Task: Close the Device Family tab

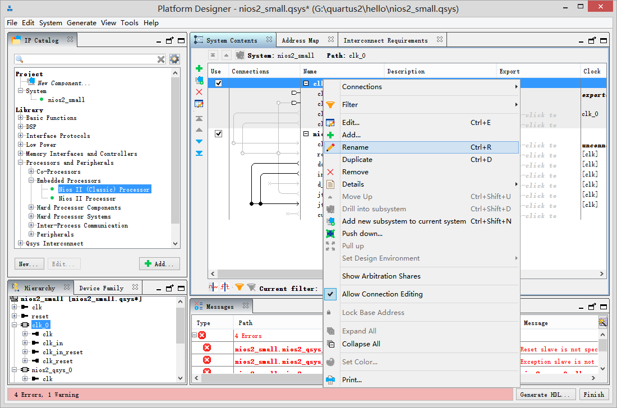Action: (135, 287)
